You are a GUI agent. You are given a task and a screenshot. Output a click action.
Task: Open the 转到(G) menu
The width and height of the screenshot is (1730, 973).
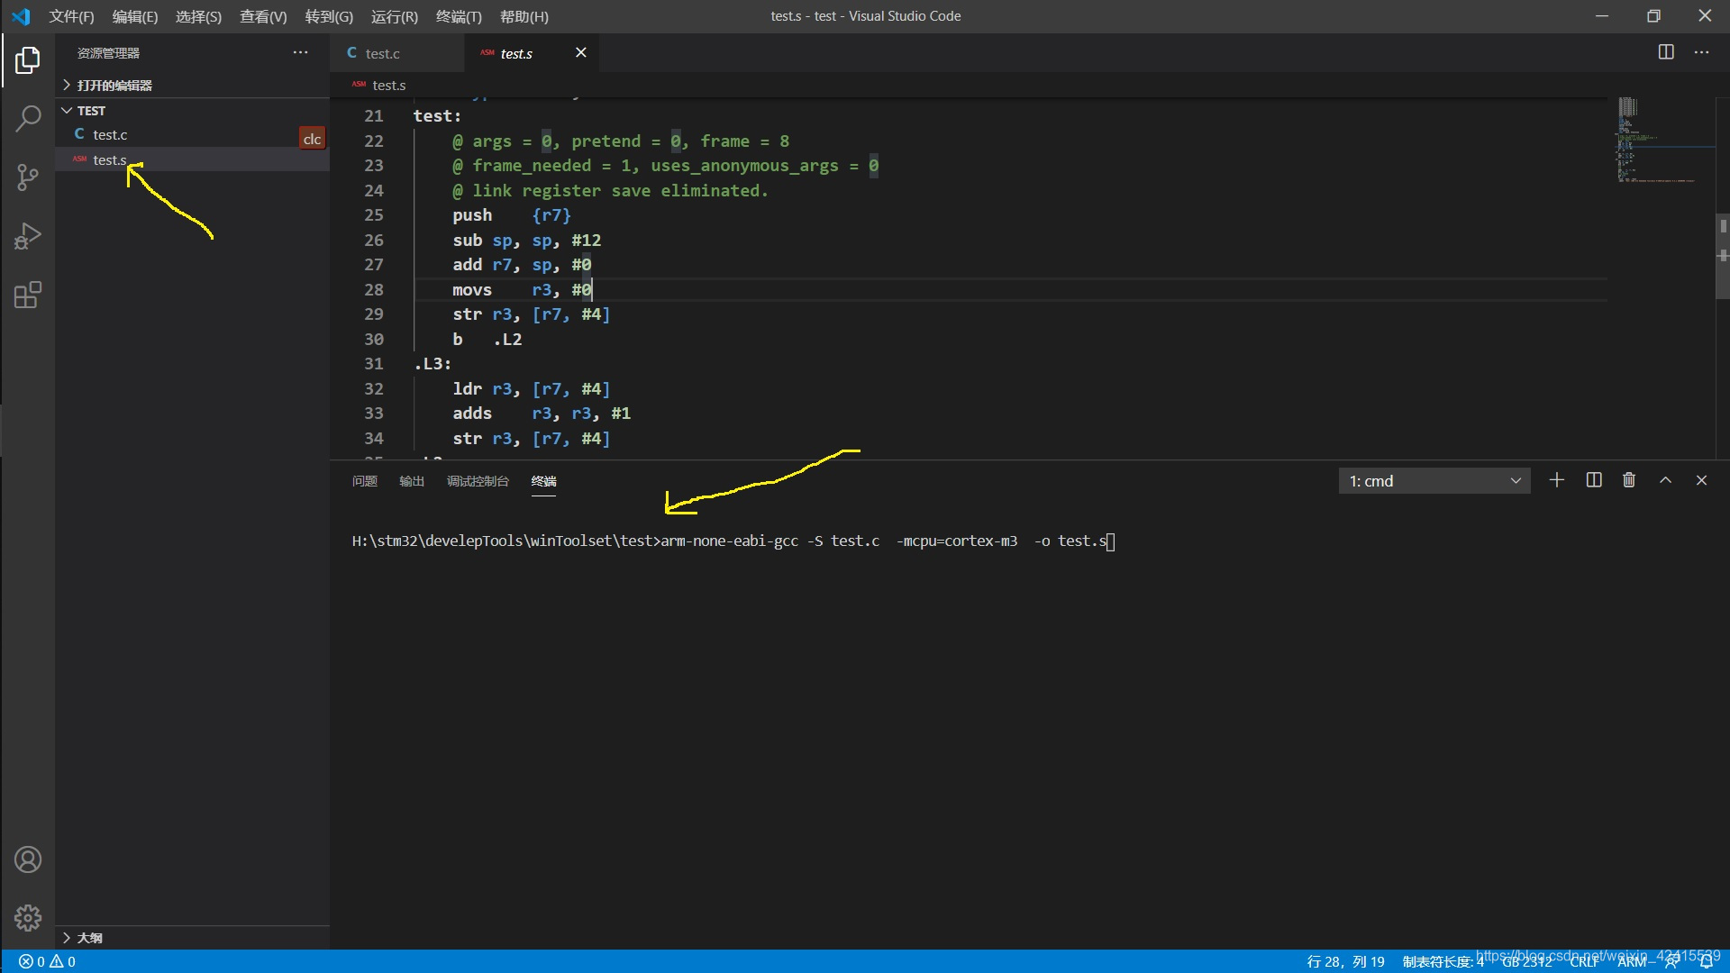(x=329, y=16)
